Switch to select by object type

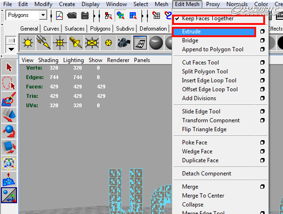click(x=121, y=16)
